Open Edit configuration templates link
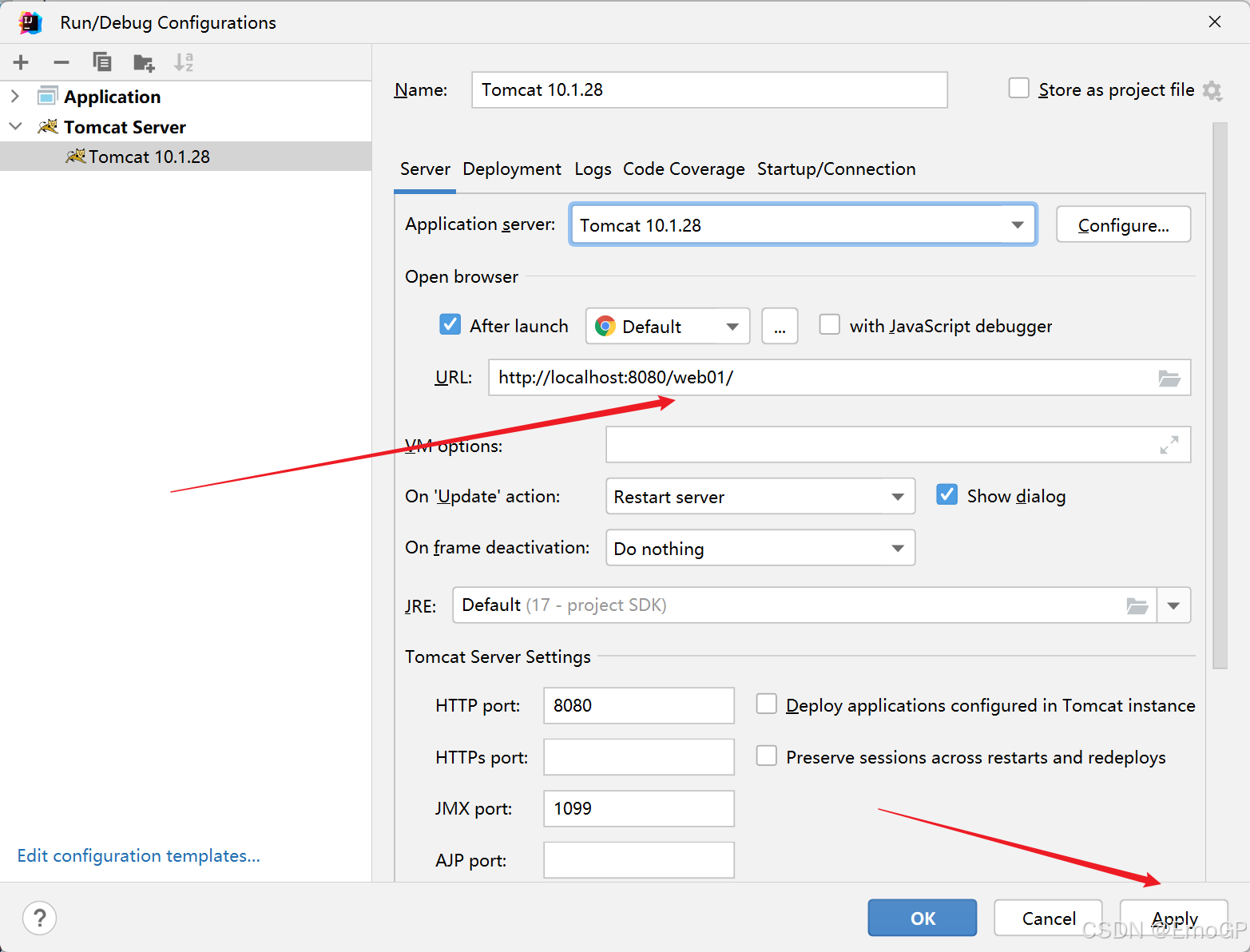 [x=139, y=855]
